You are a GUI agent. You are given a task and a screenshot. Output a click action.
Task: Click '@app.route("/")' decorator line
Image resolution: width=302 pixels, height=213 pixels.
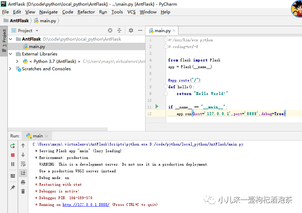184,80
